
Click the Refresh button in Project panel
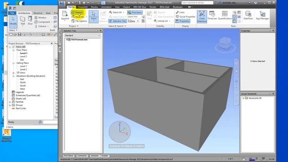77,12
